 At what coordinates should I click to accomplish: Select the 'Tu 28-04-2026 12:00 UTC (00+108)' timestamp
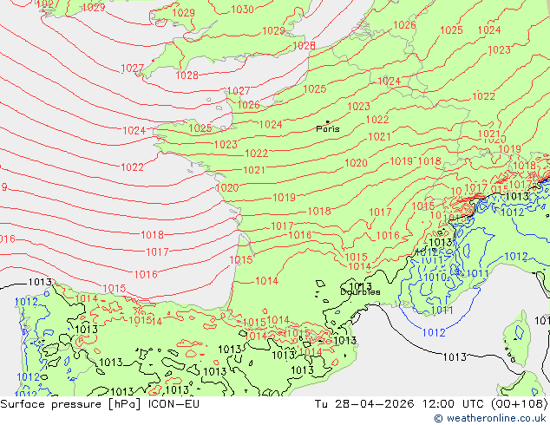[431, 404]
